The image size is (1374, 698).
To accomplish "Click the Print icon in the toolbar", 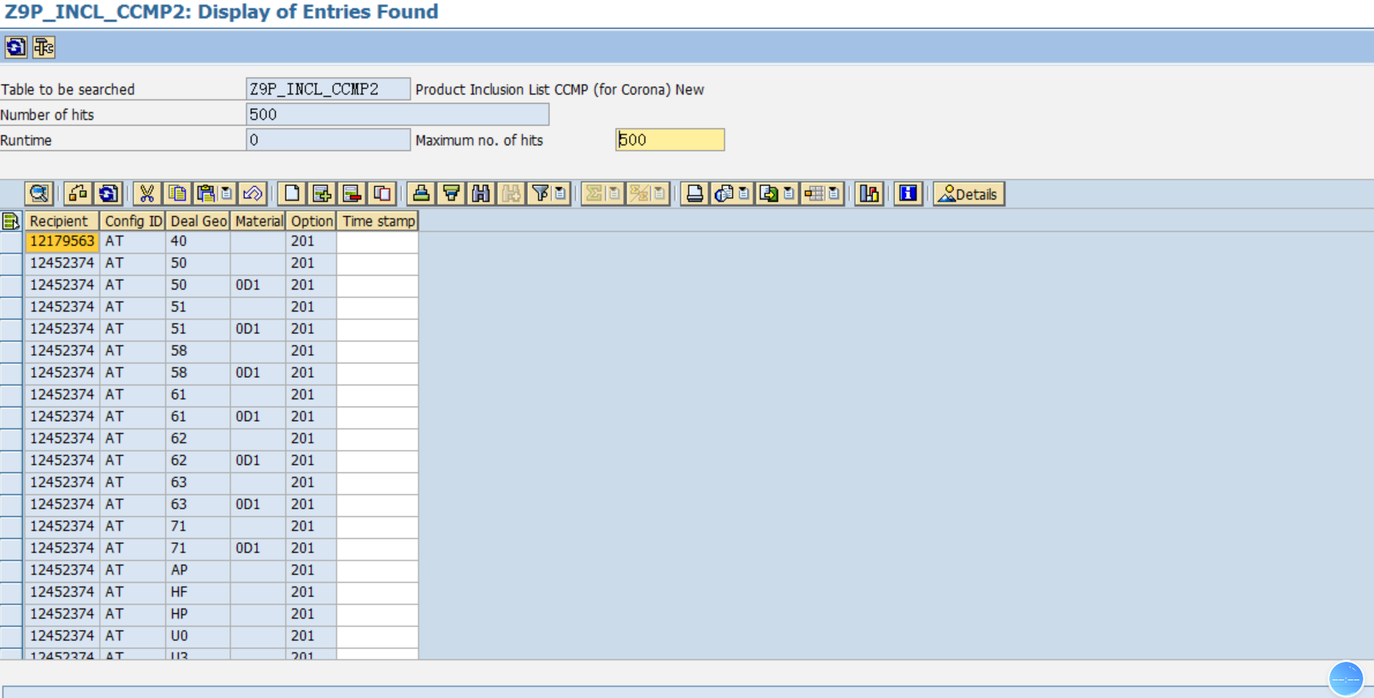I will pos(694,194).
